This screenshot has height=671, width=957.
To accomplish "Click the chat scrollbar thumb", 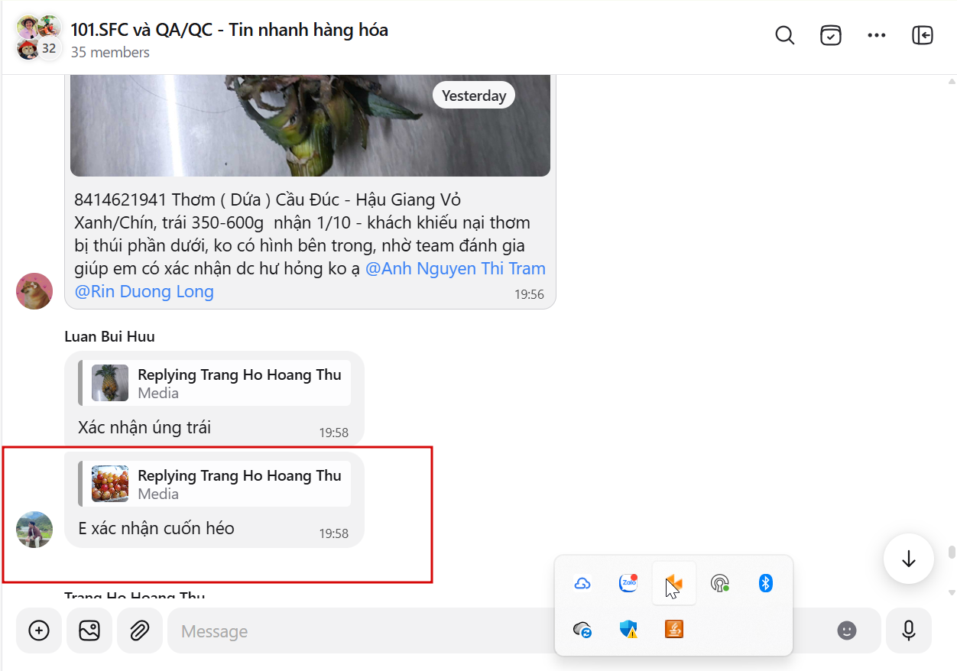I will [x=952, y=553].
